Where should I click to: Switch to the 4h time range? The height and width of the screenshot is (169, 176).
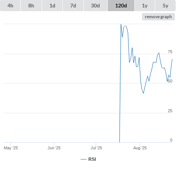coord(10,6)
